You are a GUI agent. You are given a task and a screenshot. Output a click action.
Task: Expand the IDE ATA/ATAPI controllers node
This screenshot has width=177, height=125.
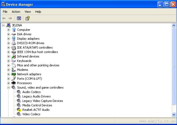click(8, 47)
